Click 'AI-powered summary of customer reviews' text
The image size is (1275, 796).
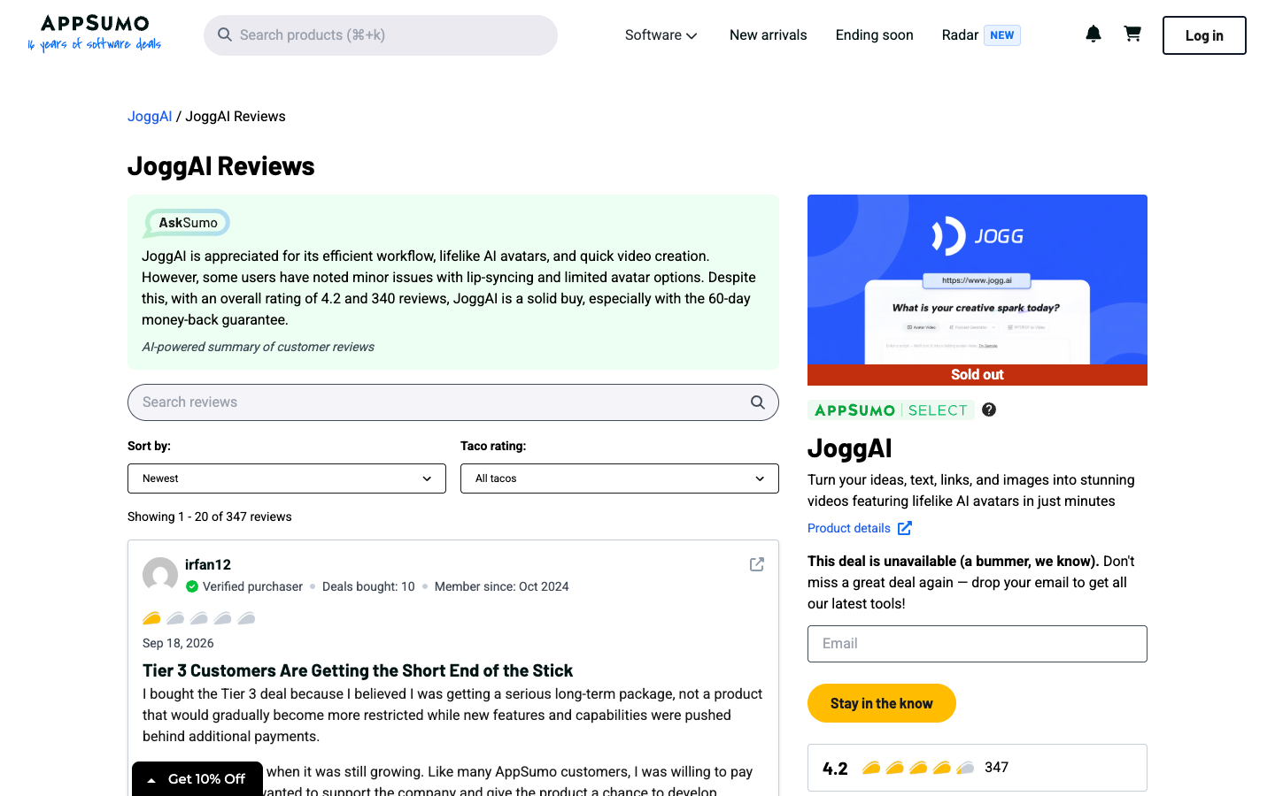[x=258, y=347]
